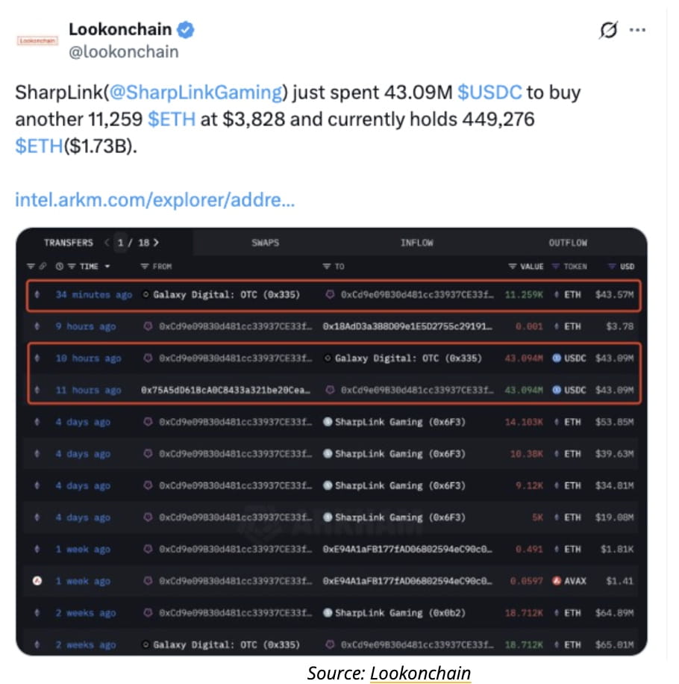Click the blue verified badge next to Lookonchain

point(185,30)
